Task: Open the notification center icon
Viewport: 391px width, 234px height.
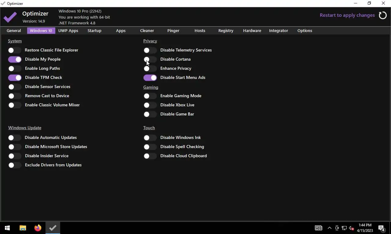Action: click(381, 228)
